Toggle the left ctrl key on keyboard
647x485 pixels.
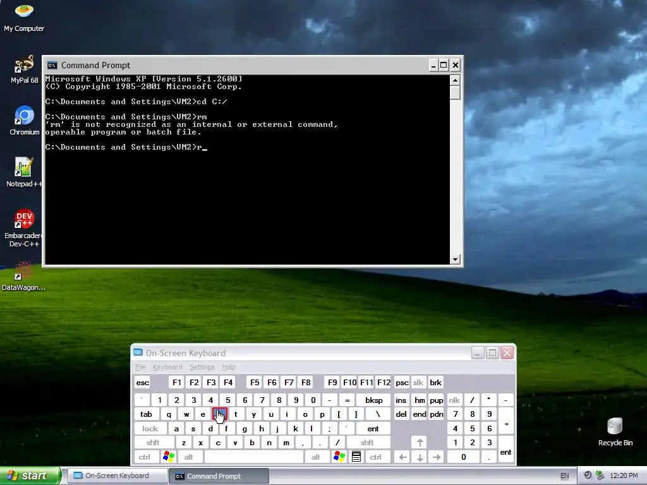[145, 457]
